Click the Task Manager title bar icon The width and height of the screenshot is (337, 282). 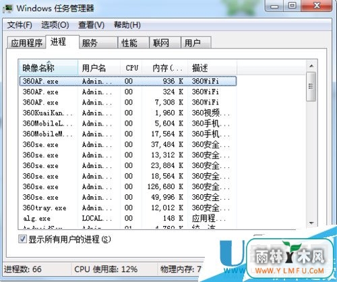pyautogui.click(x=7, y=9)
